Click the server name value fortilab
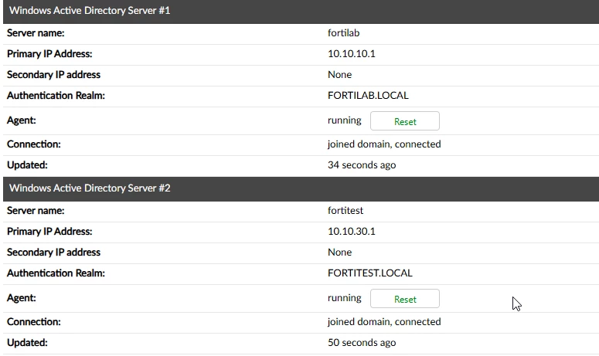 pos(343,32)
